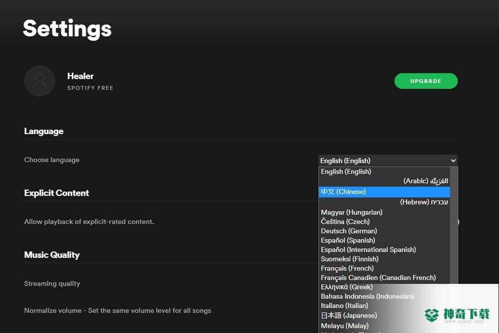This screenshot has width=499, height=333.
Task: Click the Healer profile avatar icon
Action: click(x=40, y=81)
